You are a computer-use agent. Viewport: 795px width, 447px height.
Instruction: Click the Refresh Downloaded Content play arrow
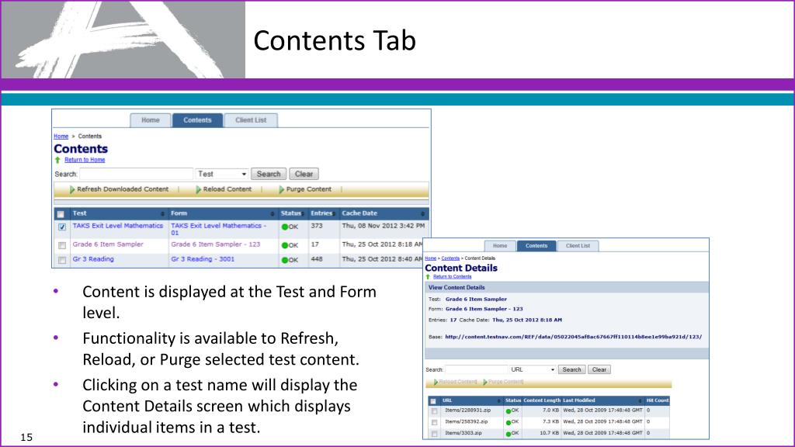point(72,189)
